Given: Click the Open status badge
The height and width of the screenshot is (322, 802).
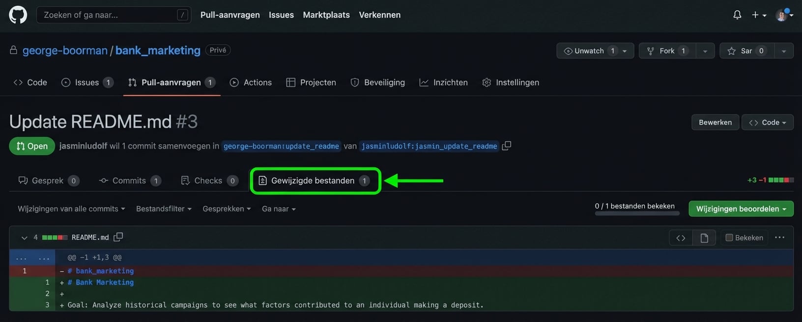Looking at the screenshot, I should pos(32,146).
